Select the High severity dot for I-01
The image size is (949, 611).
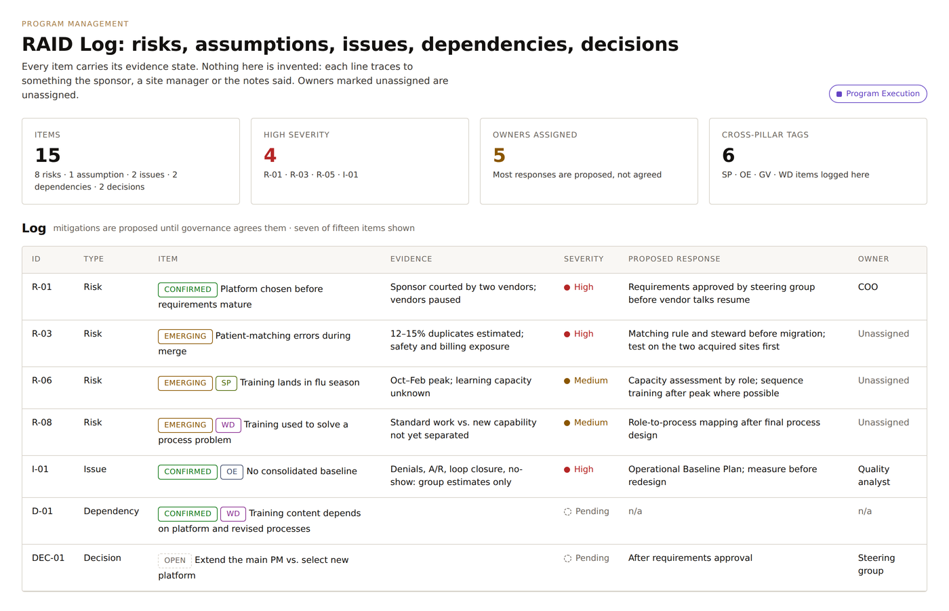click(567, 469)
